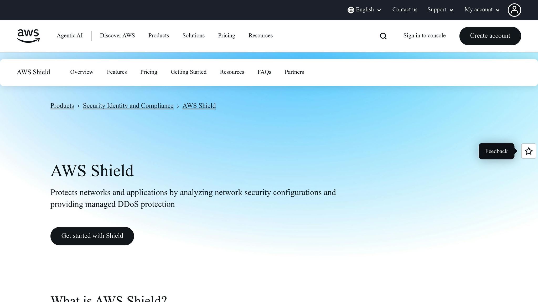Click the star rating icon beside Feedback
Image resolution: width=538 pixels, height=302 pixels.
pyautogui.click(x=529, y=151)
